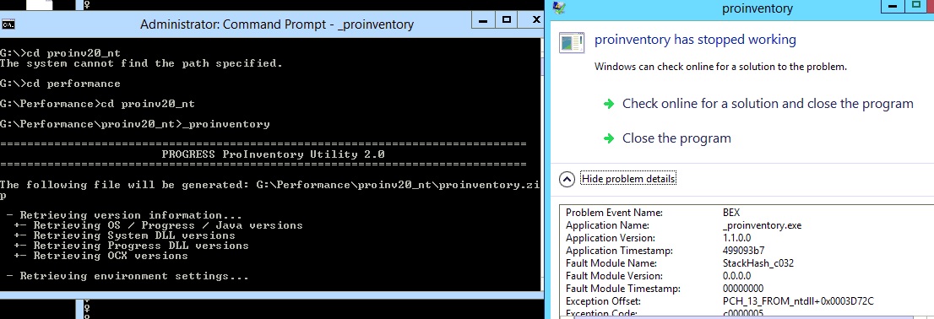Viewport: 934px width, 319px height.
Task: Select Fault Module Timestamp value 00000000
Action: [743, 289]
